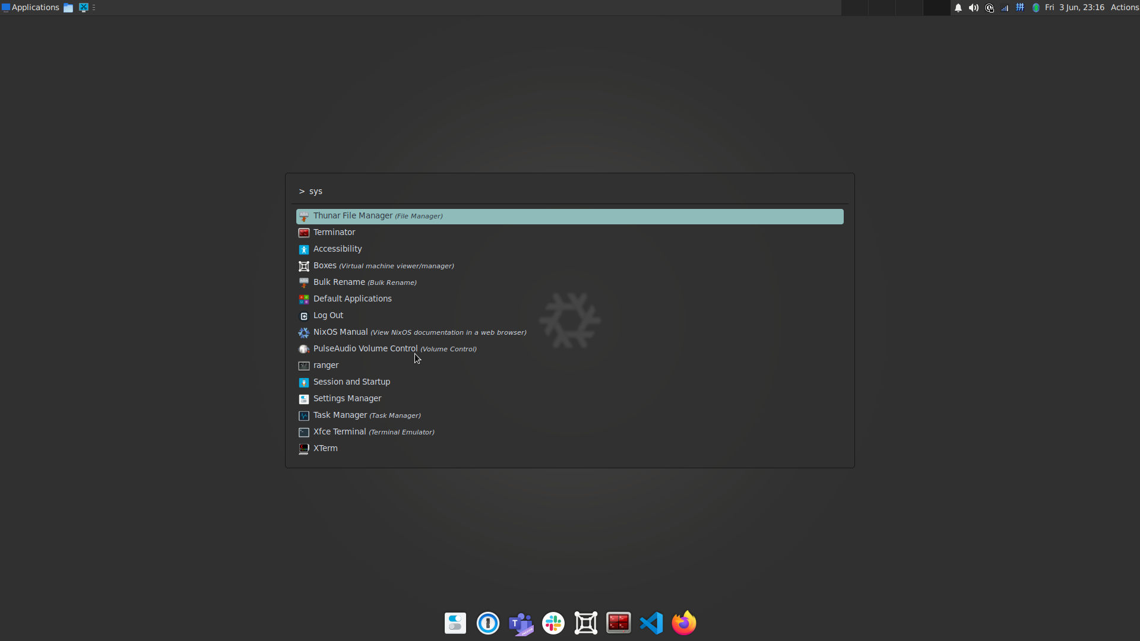Image resolution: width=1140 pixels, height=641 pixels.
Task: Open the Actions menu in panel
Action: click(x=1125, y=8)
